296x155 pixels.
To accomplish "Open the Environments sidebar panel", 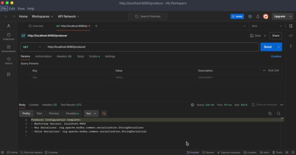I will tap(8, 49).
